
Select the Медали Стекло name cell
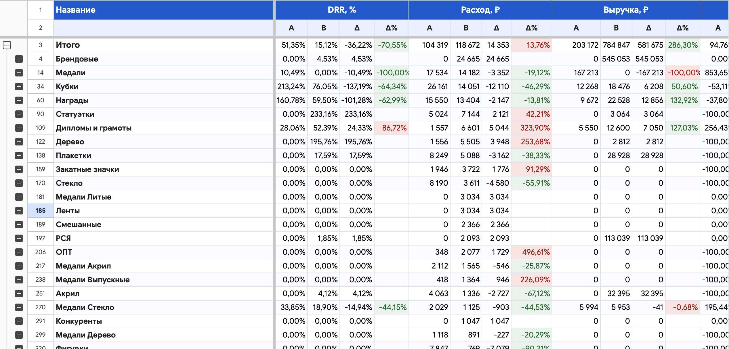pos(163,307)
